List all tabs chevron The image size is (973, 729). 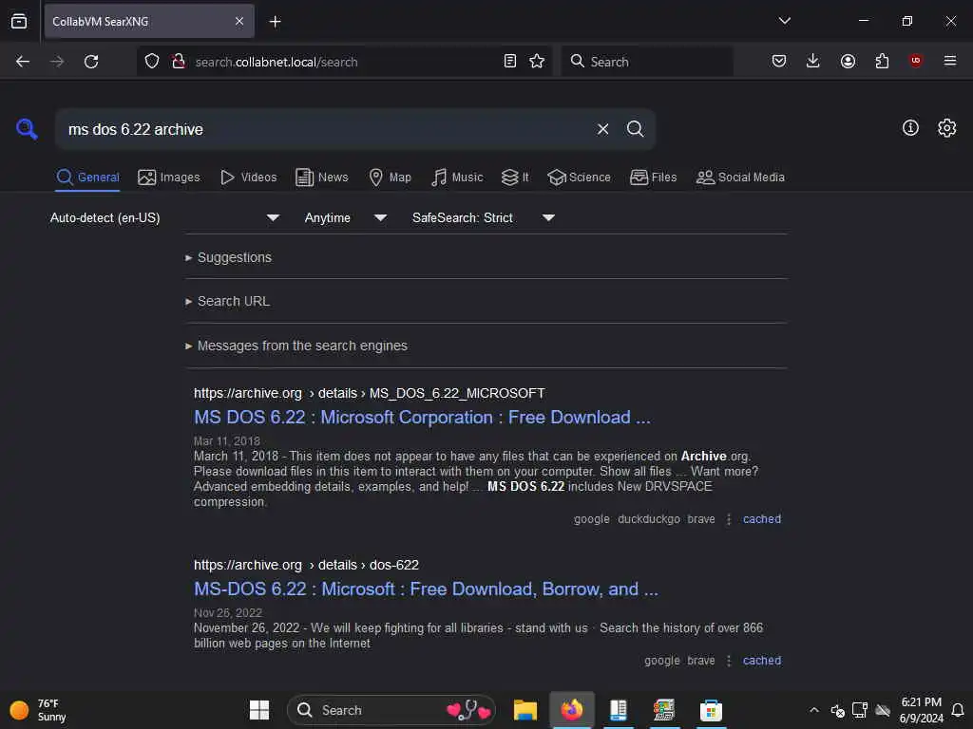point(784,21)
